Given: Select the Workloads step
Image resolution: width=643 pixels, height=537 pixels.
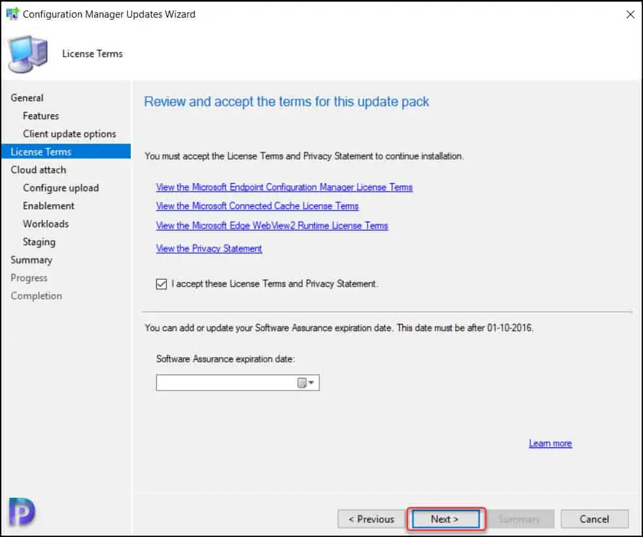Looking at the screenshot, I should 46,224.
